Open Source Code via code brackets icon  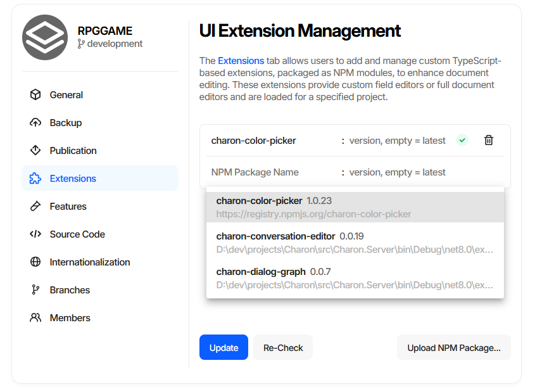click(x=35, y=234)
